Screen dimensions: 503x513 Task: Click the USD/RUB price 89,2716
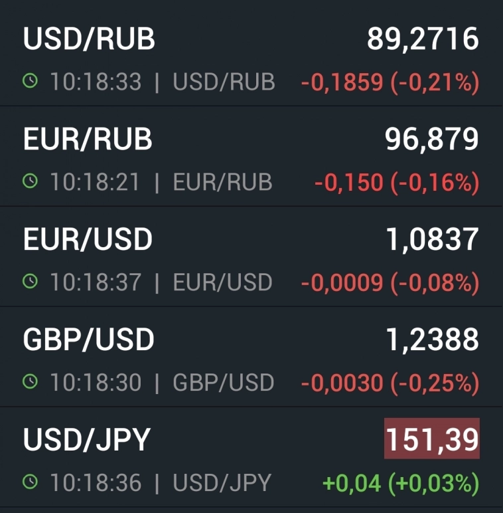423,39
